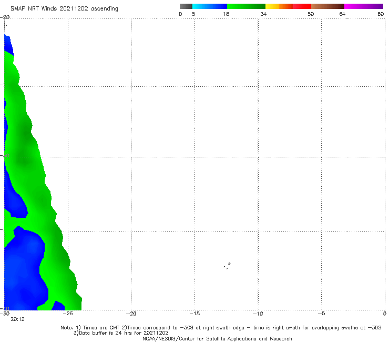Click the longitude label '-10'

coord(258,314)
